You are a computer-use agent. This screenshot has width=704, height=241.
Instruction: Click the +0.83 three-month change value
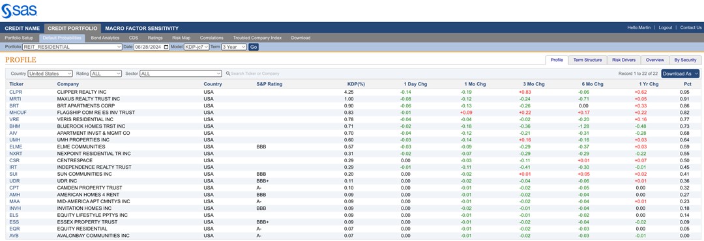point(524,92)
